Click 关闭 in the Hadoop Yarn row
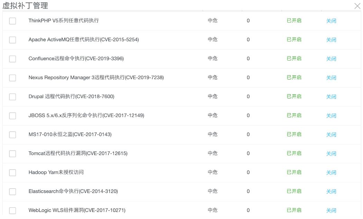The image size is (363, 219). coord(331,172)
